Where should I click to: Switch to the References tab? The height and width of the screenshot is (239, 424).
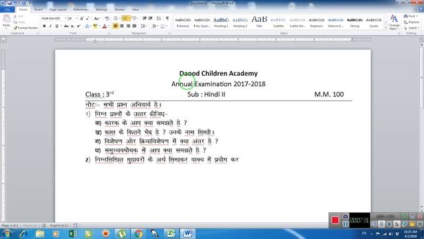[81, 9]
